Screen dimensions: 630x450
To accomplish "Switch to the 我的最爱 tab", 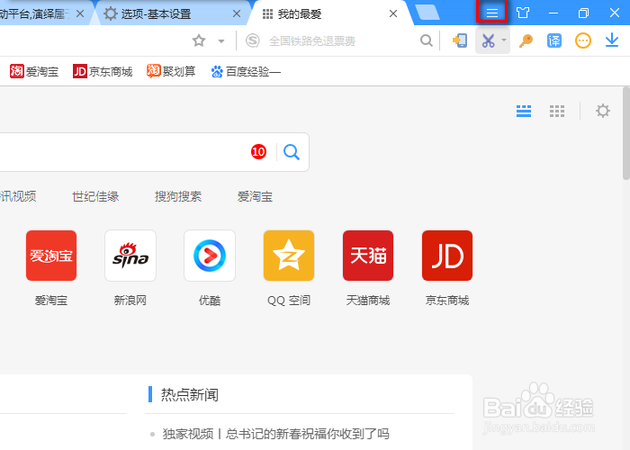I will tap(325, 14).
